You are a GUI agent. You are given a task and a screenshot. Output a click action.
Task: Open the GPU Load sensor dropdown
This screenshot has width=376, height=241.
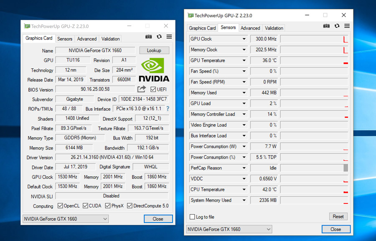coord(244,103)
